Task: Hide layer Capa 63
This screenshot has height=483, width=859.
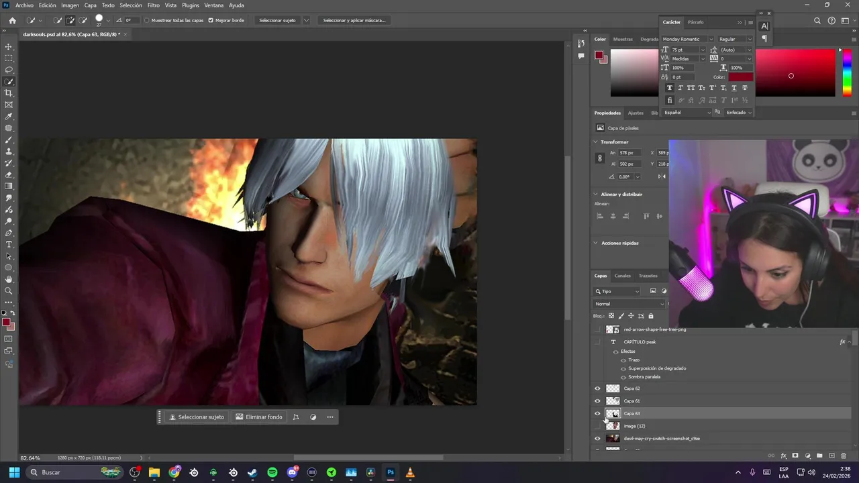Action: pos(597,413)
